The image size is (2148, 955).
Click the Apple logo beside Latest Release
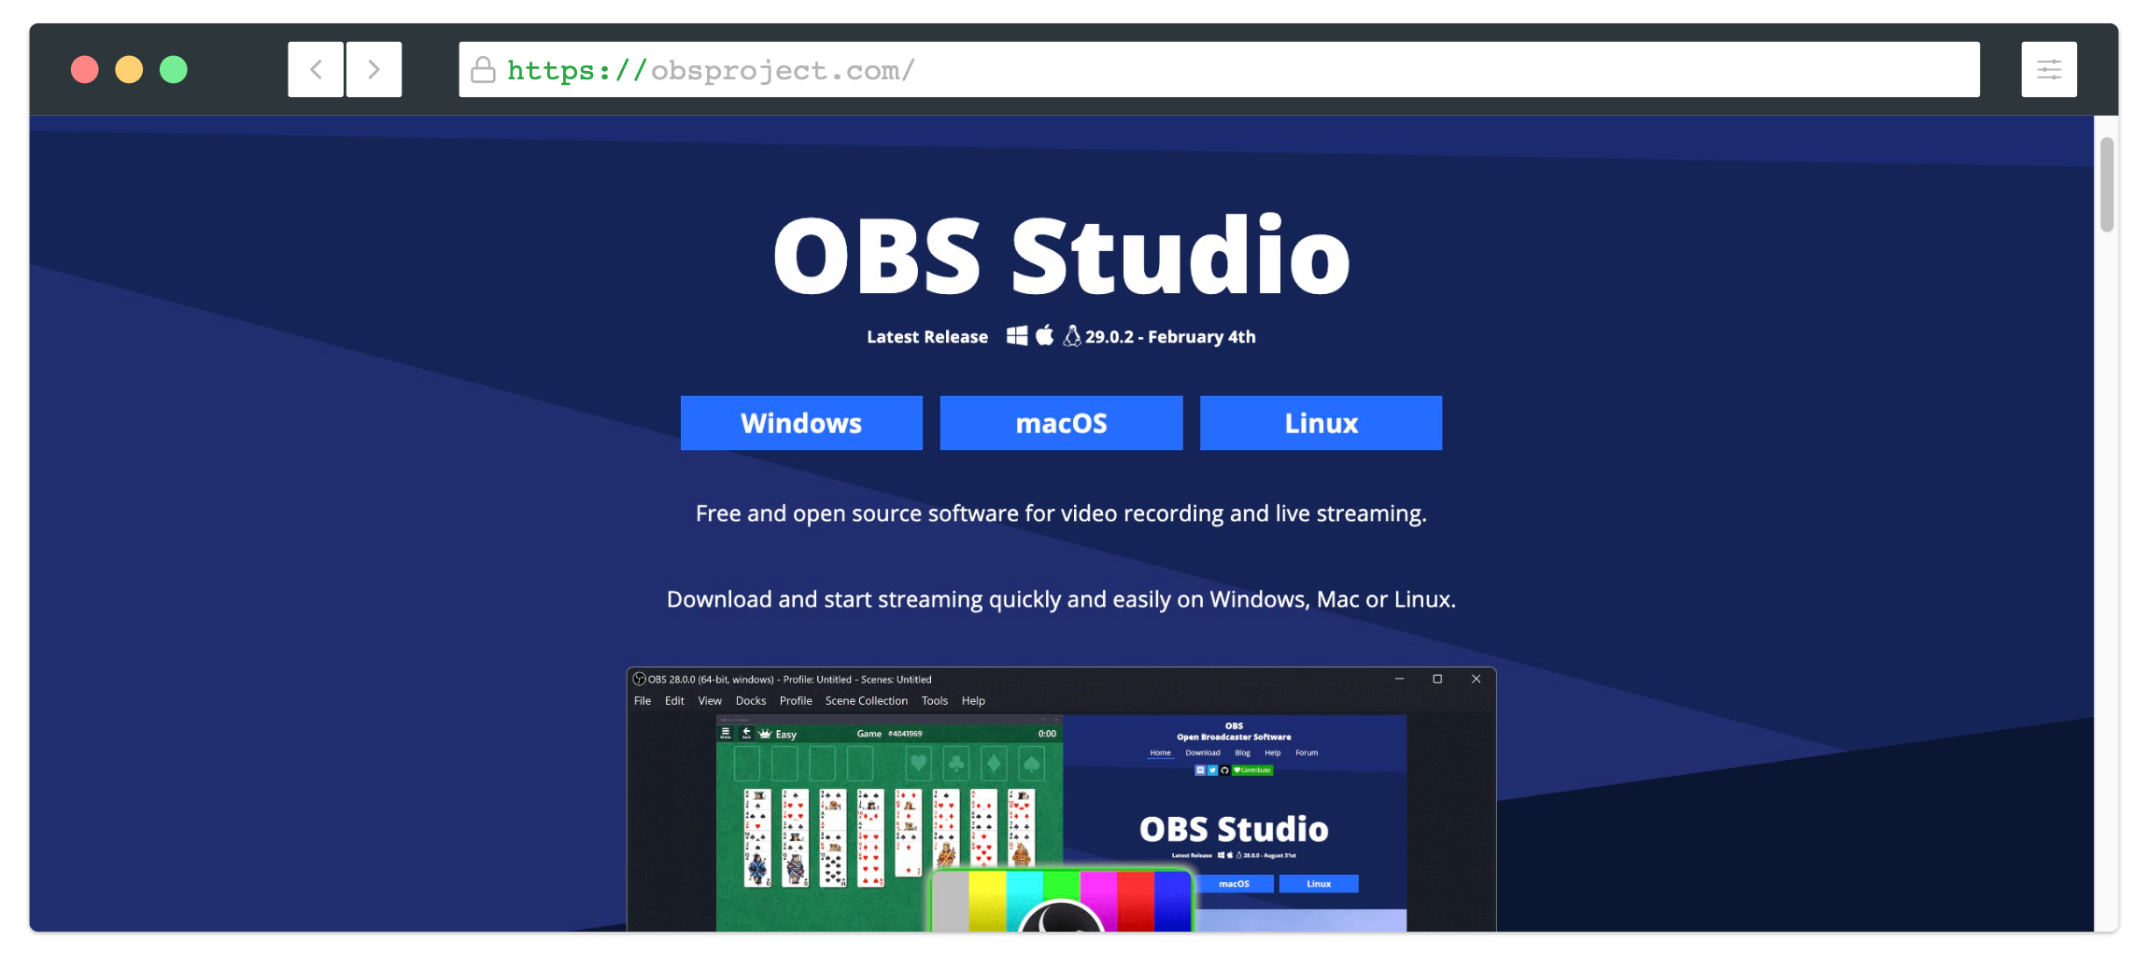click(1045, 335)
